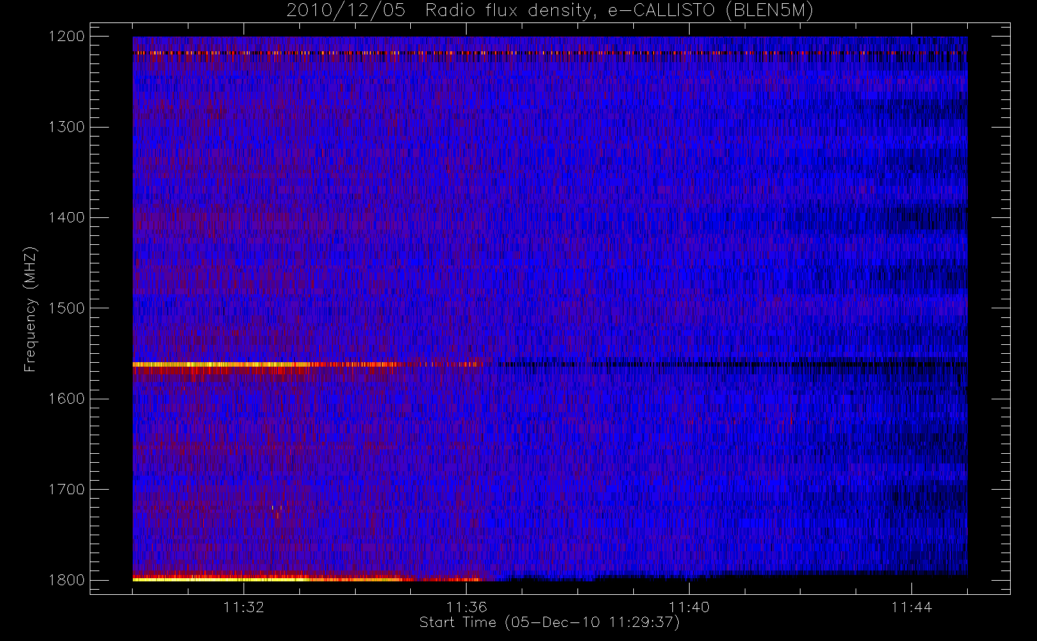Click the 1500 frequency tick label
Screen dimensions: 1037x641
coord(67,308)
